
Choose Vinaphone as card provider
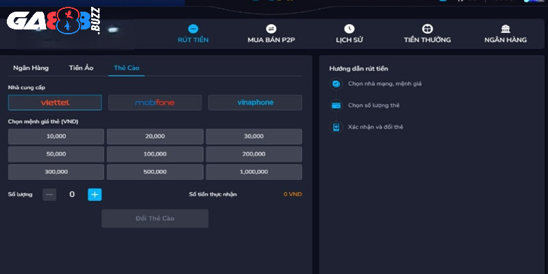click(255, 102)
